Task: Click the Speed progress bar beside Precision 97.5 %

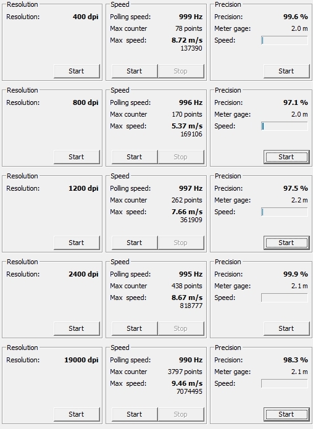Action: (285, 212)
